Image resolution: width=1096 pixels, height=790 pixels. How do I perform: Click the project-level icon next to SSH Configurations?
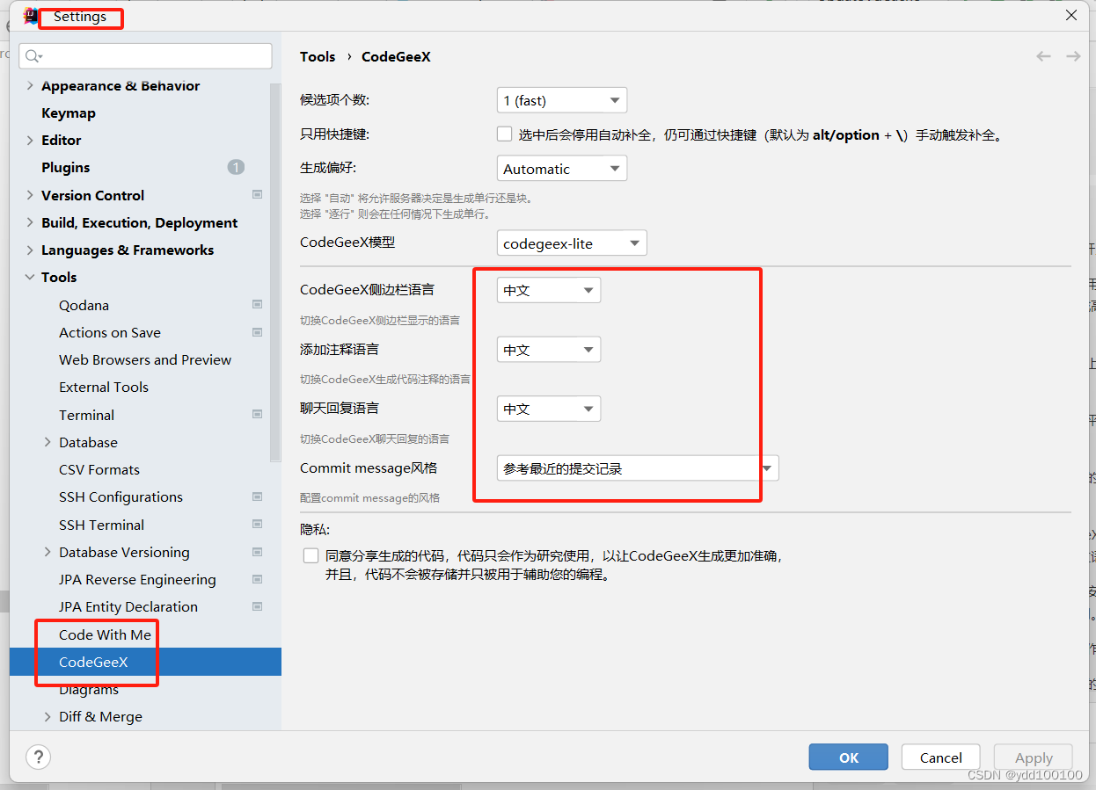(x=258, y=496)
